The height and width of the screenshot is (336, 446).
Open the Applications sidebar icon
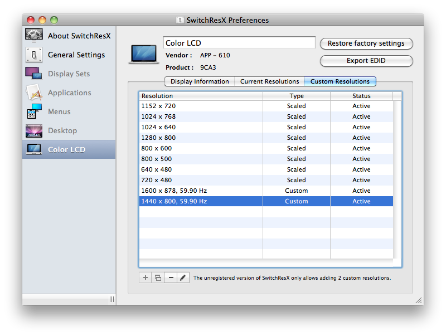(x=34, y=92)
